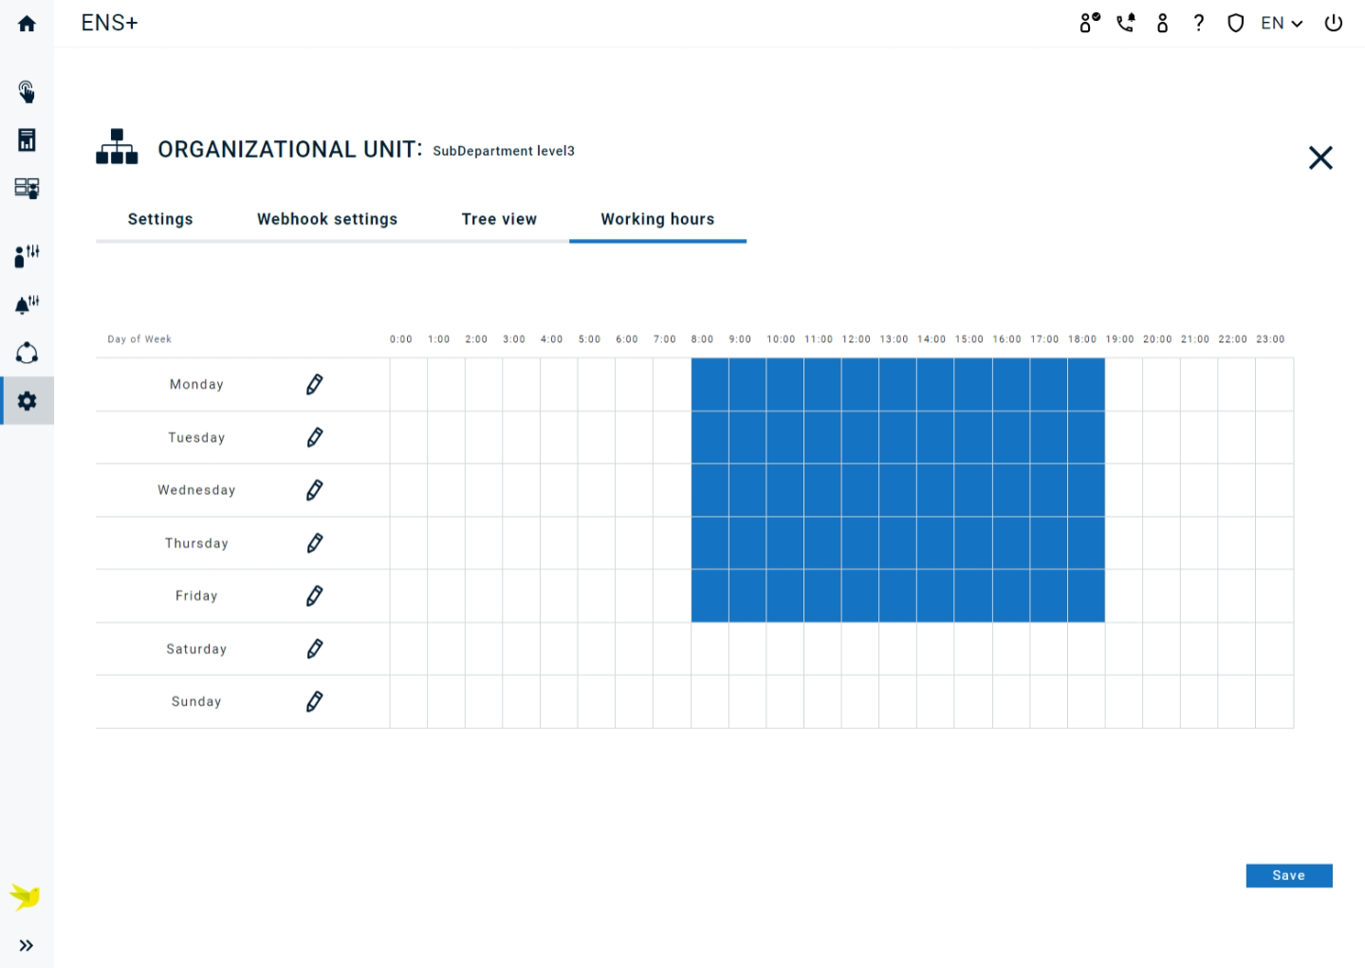Save the working hours changes
Viewport: 1365px width, 968px height.
(1288, 875)
